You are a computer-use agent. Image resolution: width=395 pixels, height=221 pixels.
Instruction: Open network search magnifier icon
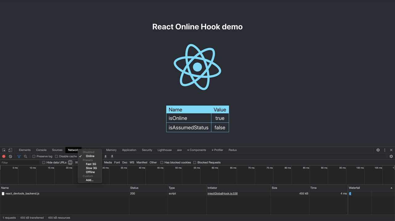pos(26,156)
